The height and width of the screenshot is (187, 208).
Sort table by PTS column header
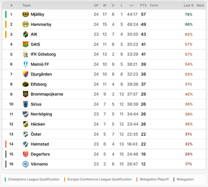143,5
